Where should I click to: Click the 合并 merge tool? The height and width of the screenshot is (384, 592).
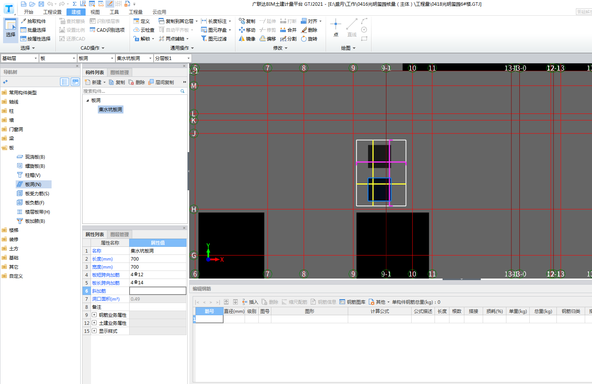289,30
